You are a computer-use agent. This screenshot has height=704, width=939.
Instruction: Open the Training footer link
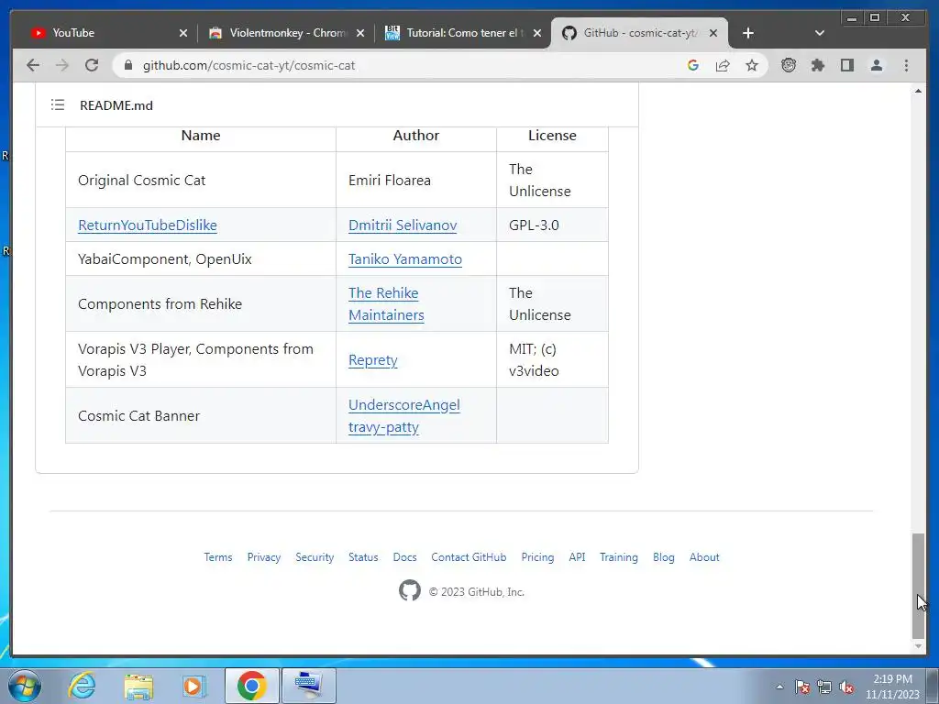pyautogui.click(x=619, y=557)
